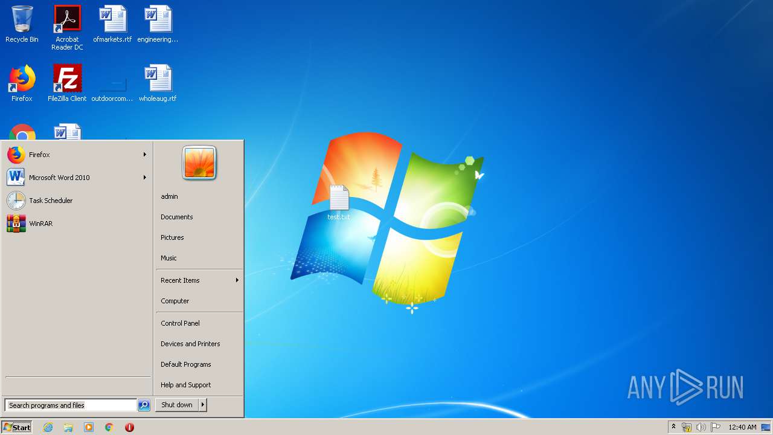Focus the Search programs and files box
The width and height of the screenshot is (773, 435).
click(71, 405)
